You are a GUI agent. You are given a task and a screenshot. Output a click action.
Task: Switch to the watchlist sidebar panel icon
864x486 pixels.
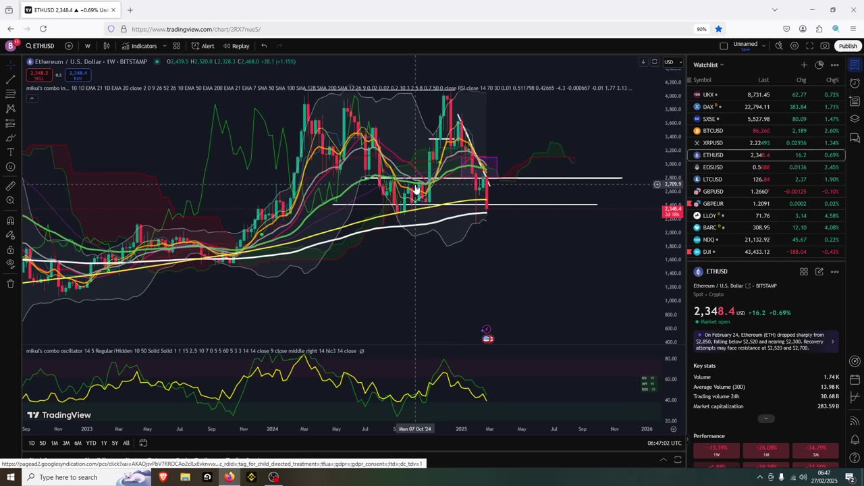(x=855, y=65)
